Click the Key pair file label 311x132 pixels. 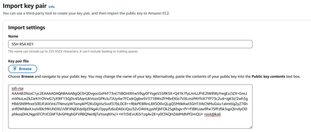(18, 61)
